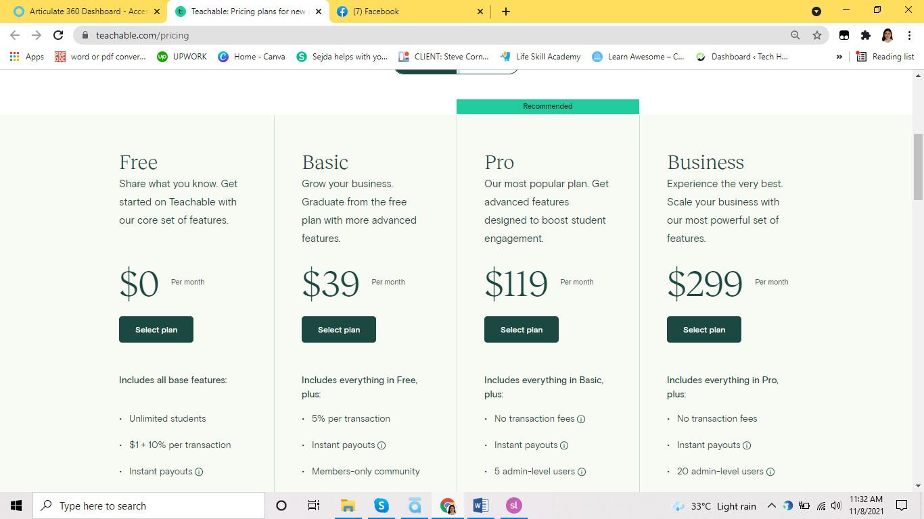Click the "5% per transaction" text
The width and height of the screenshot is (924, 519).
351,419
